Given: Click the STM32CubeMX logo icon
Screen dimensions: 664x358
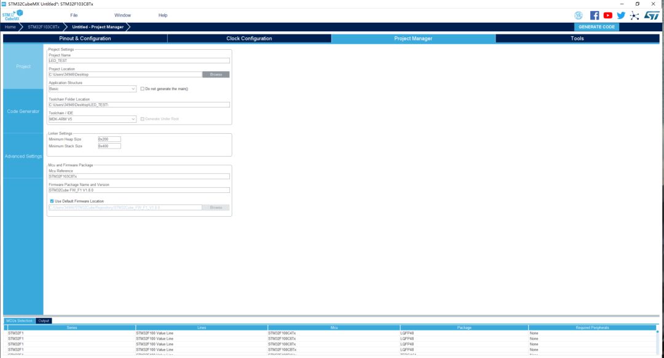Looking at the screenshot, I should 12,15.
